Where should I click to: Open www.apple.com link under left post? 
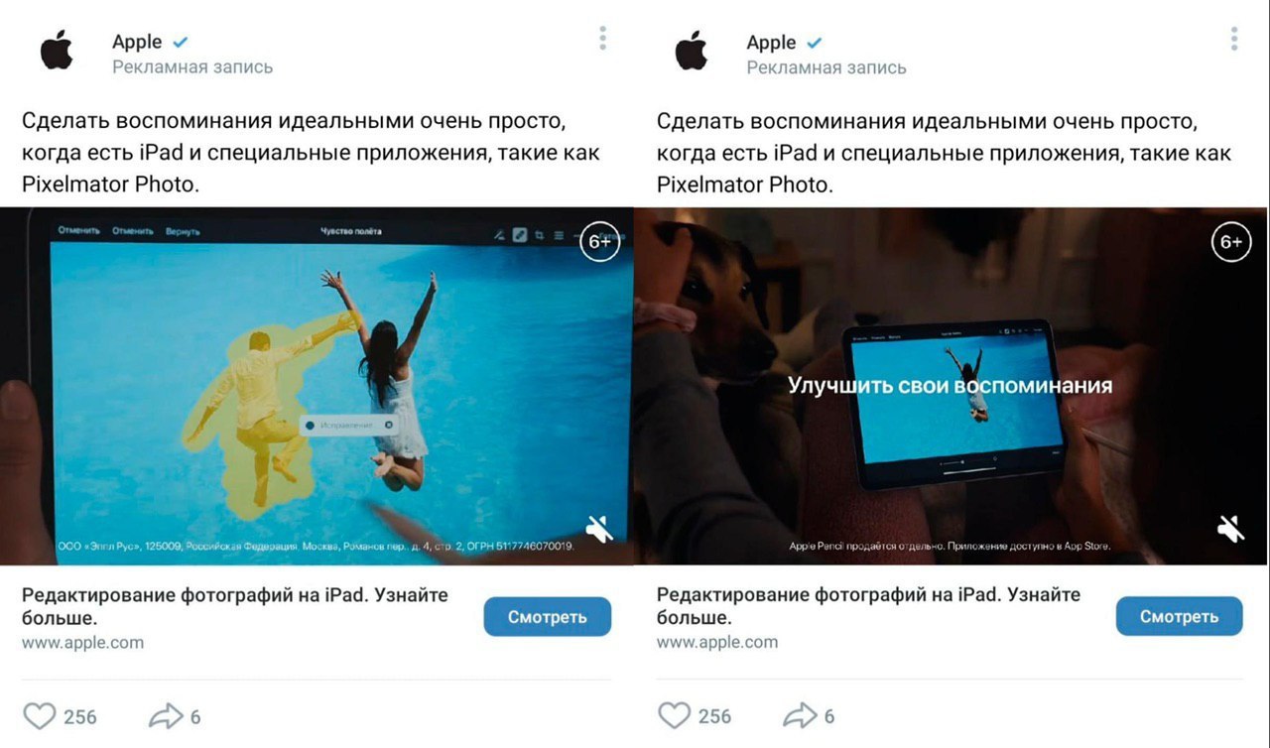coord(82,643)
